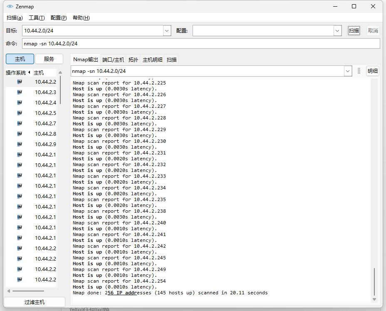
Task: Click the host list horizontal scrollbar thumb
Action: click(x=28, y=291)
